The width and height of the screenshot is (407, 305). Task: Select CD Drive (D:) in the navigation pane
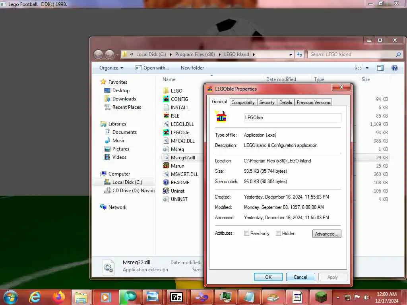[x=129, y=190]
